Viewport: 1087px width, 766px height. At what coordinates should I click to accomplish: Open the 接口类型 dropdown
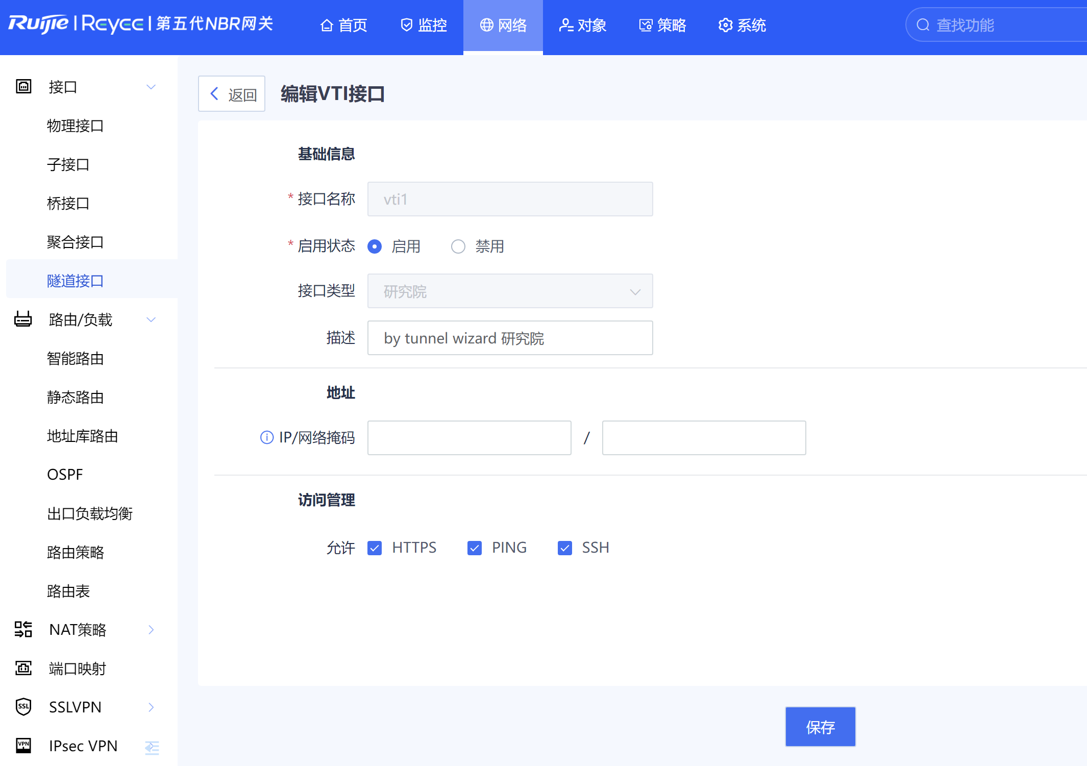tap(510, 291)
